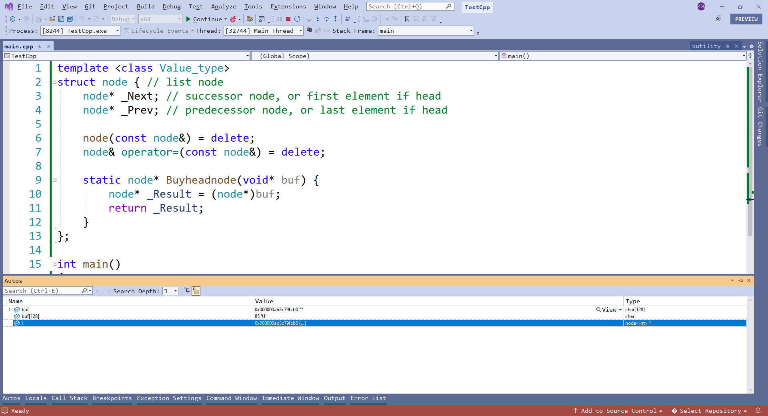768x416 pixels.
Task: Open the Global Scope navigation dropdown
Action: point(375,56)
